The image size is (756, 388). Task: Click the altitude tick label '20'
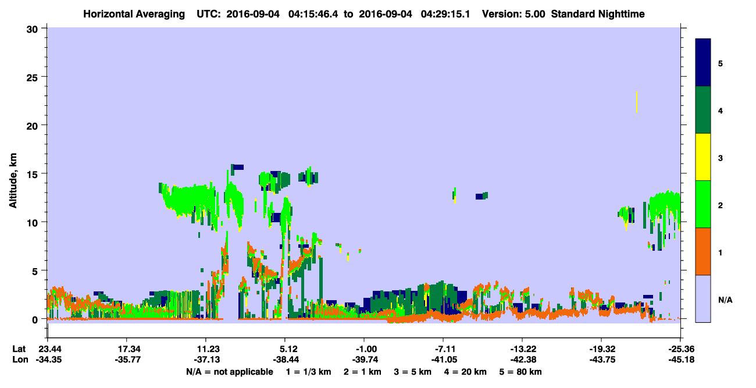34,125
